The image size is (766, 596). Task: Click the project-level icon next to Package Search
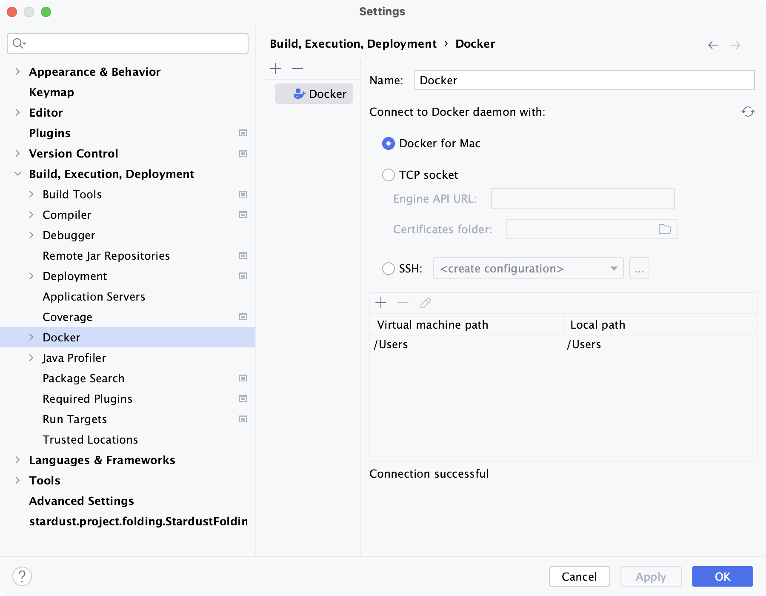(x=243, y=378)
